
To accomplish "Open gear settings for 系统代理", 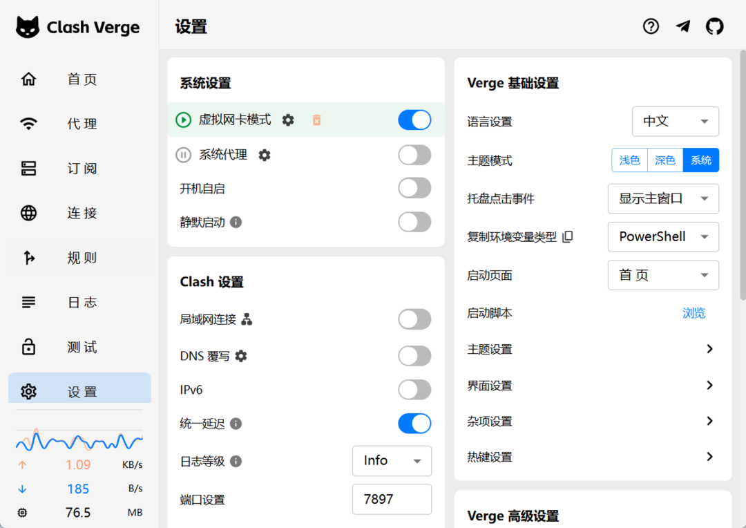I will click(265, 155).
